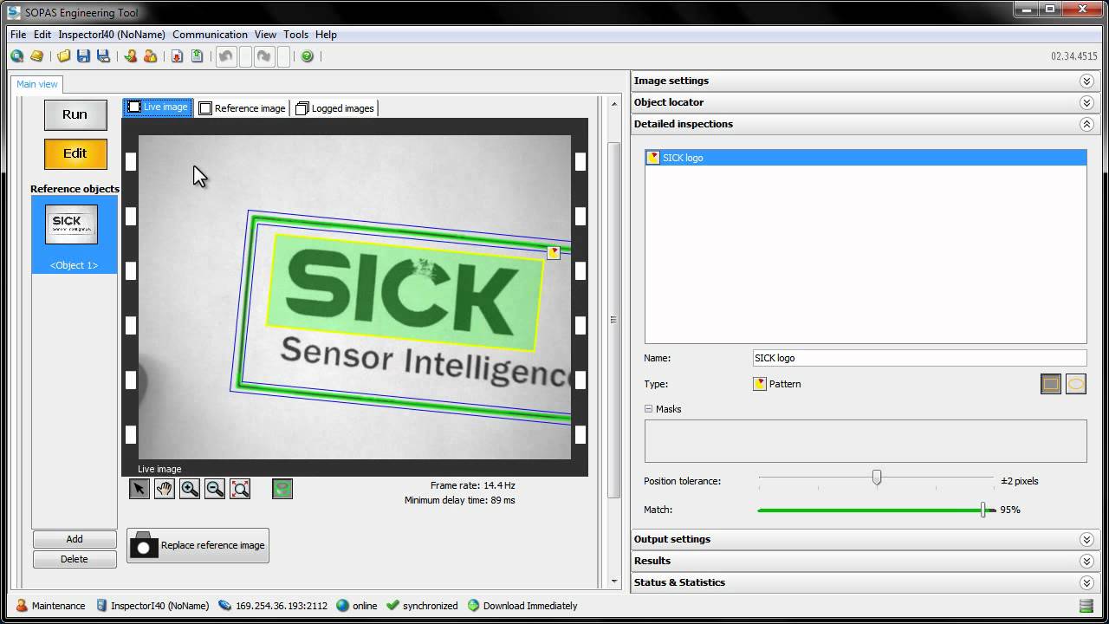Screen dimensions: 1109x624
Task: Open the Communication menu
Action: (210, 35)
